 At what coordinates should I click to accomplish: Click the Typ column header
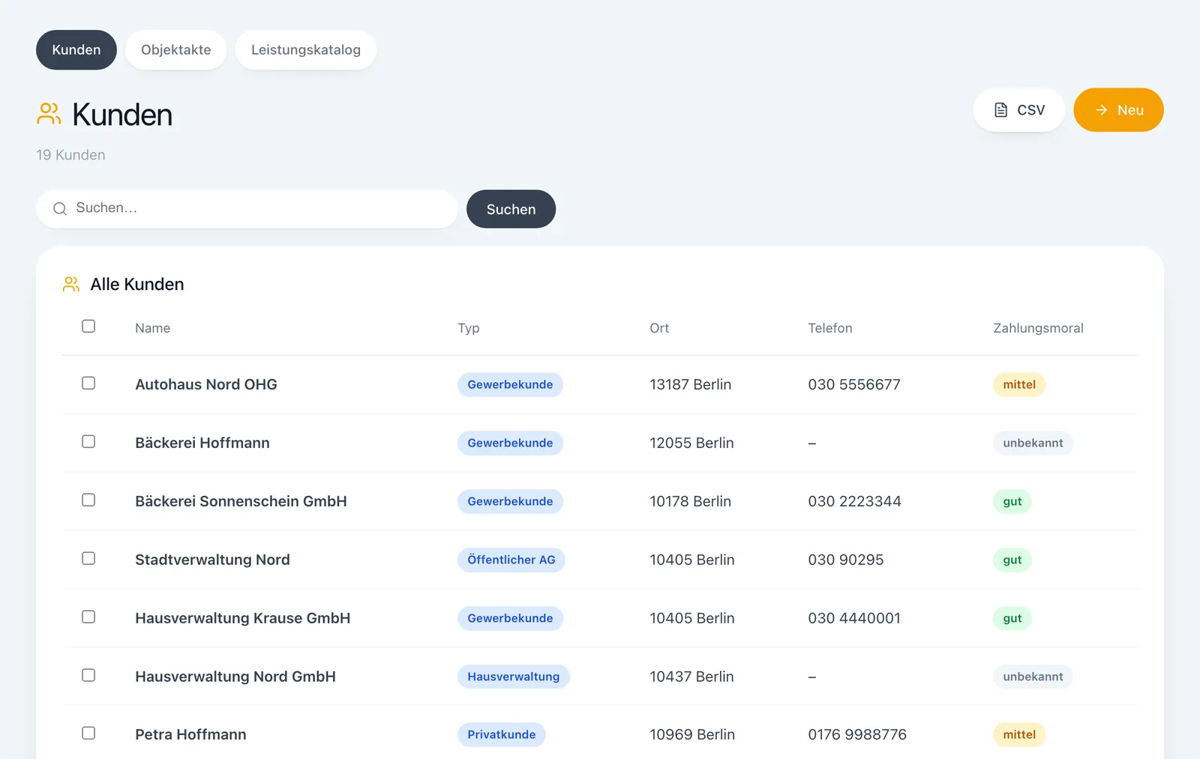tap(469, 328)
